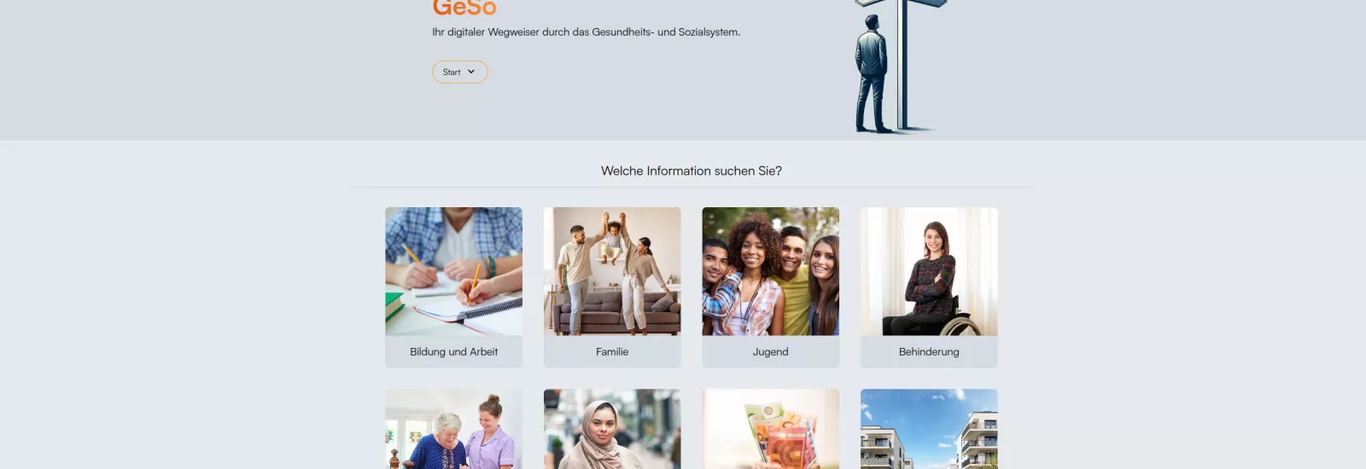This screenshot has height=469, width=1366.
Task: Click the chevron arrow inside Start button
Action: tap(471, 72)
